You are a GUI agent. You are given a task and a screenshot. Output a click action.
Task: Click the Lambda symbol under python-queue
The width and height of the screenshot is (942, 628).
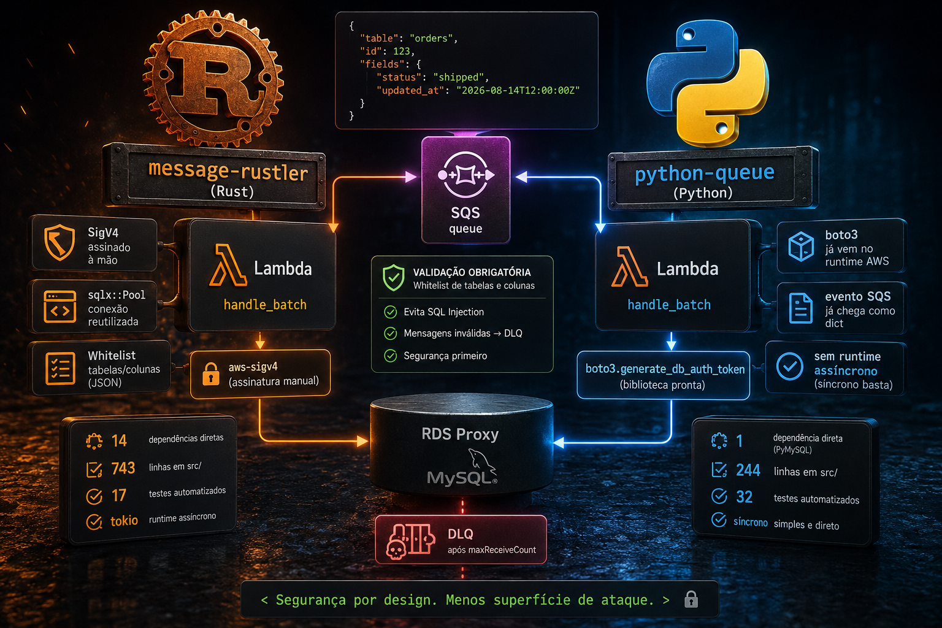629,267
